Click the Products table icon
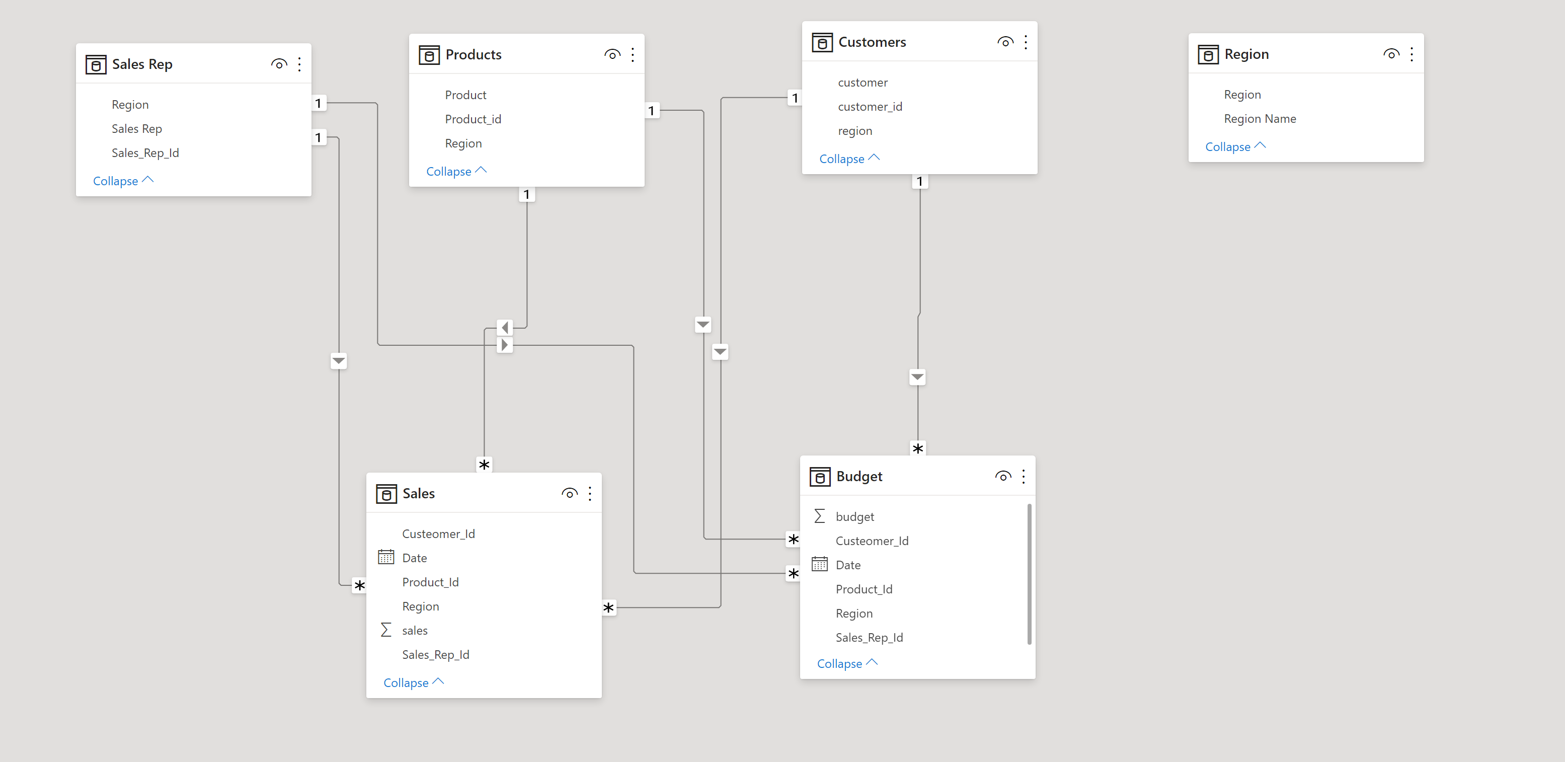The width and height of the screenshot is (1565, 762). tap(429, 55)
